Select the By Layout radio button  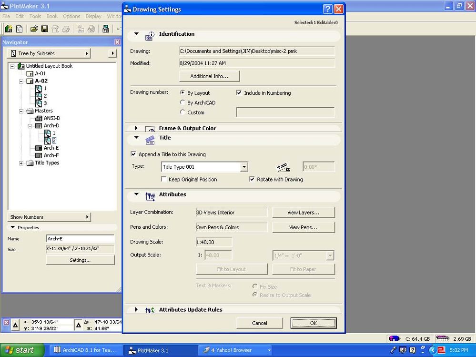point(182,92)
